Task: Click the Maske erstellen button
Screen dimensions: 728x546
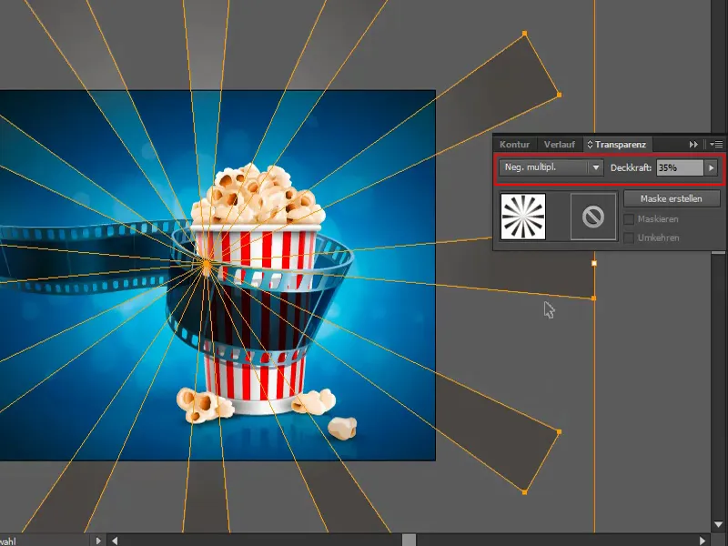Action: (x=672, y=198)
